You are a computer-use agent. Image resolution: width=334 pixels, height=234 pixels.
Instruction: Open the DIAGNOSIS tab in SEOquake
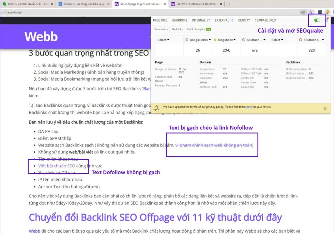(x=180, y=20)
